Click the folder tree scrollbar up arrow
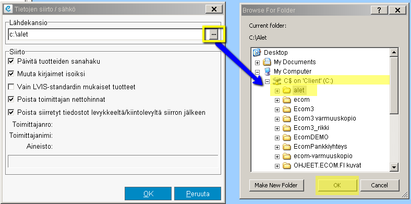 tap(394, 53)
